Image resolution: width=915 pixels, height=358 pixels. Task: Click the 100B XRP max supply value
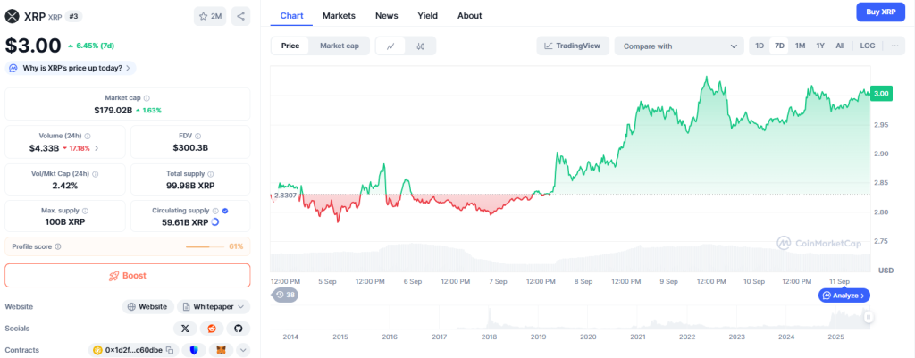(x=64, y=222)
